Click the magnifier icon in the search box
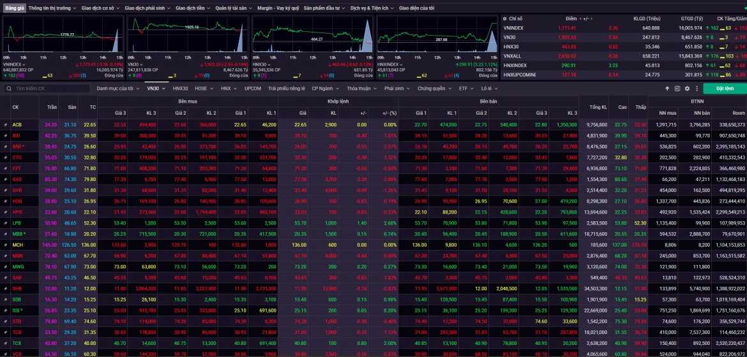This screenshot has width=747, height=357. click(8, 89)
